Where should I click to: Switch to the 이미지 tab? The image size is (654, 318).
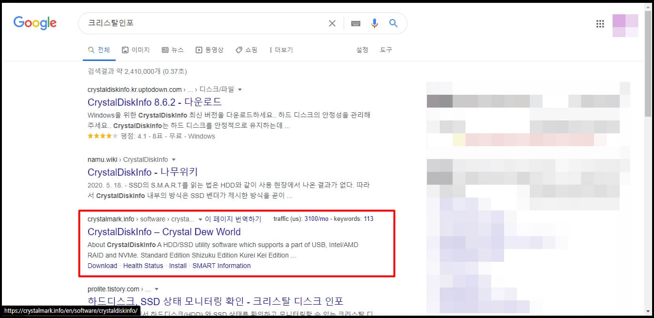click(x=136, y=50)
